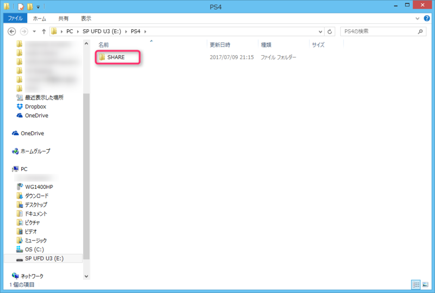Refresh the PS4 folder view

(330, 31)
